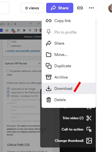Viewport: 112px width, 152px height.
Task: Click the browser extensions puzzle icon
Action: (x=24, y=30)
